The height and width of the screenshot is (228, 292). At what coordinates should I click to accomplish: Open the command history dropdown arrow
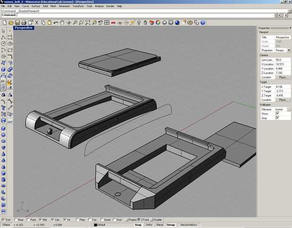(x=276, y=15)
